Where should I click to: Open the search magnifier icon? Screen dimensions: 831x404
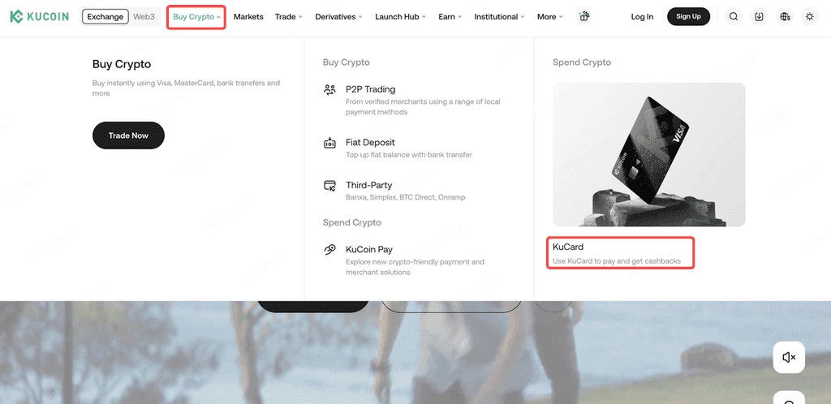[734, 16]
